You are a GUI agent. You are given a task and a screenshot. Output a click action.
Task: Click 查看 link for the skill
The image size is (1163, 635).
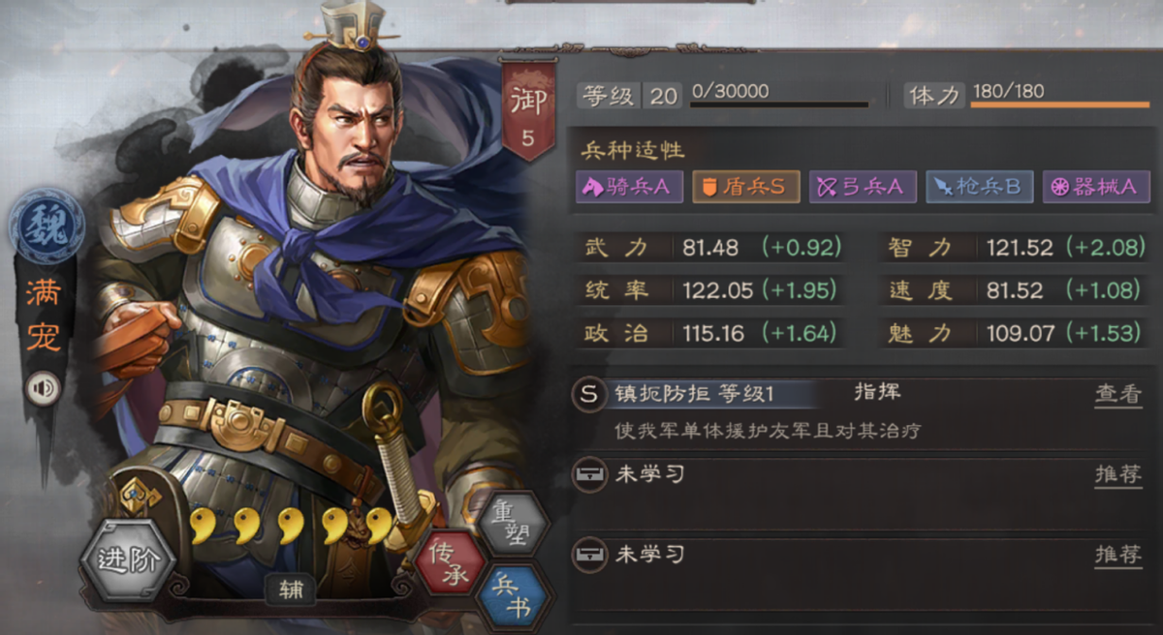pos(1118,394)
